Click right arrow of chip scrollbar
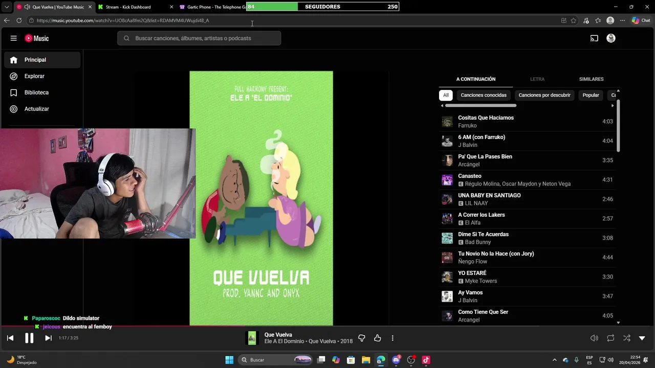 (613, 106)
